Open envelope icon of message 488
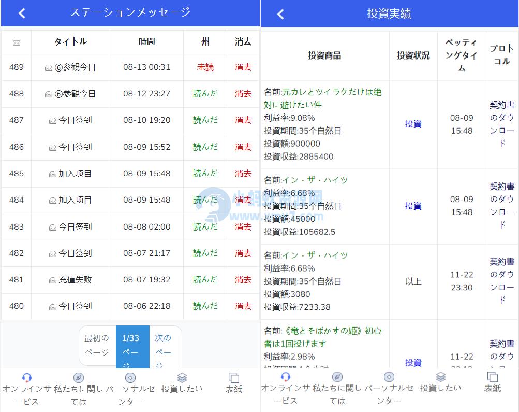The height and width of the screenshot is (412, 519). (49, 94)
